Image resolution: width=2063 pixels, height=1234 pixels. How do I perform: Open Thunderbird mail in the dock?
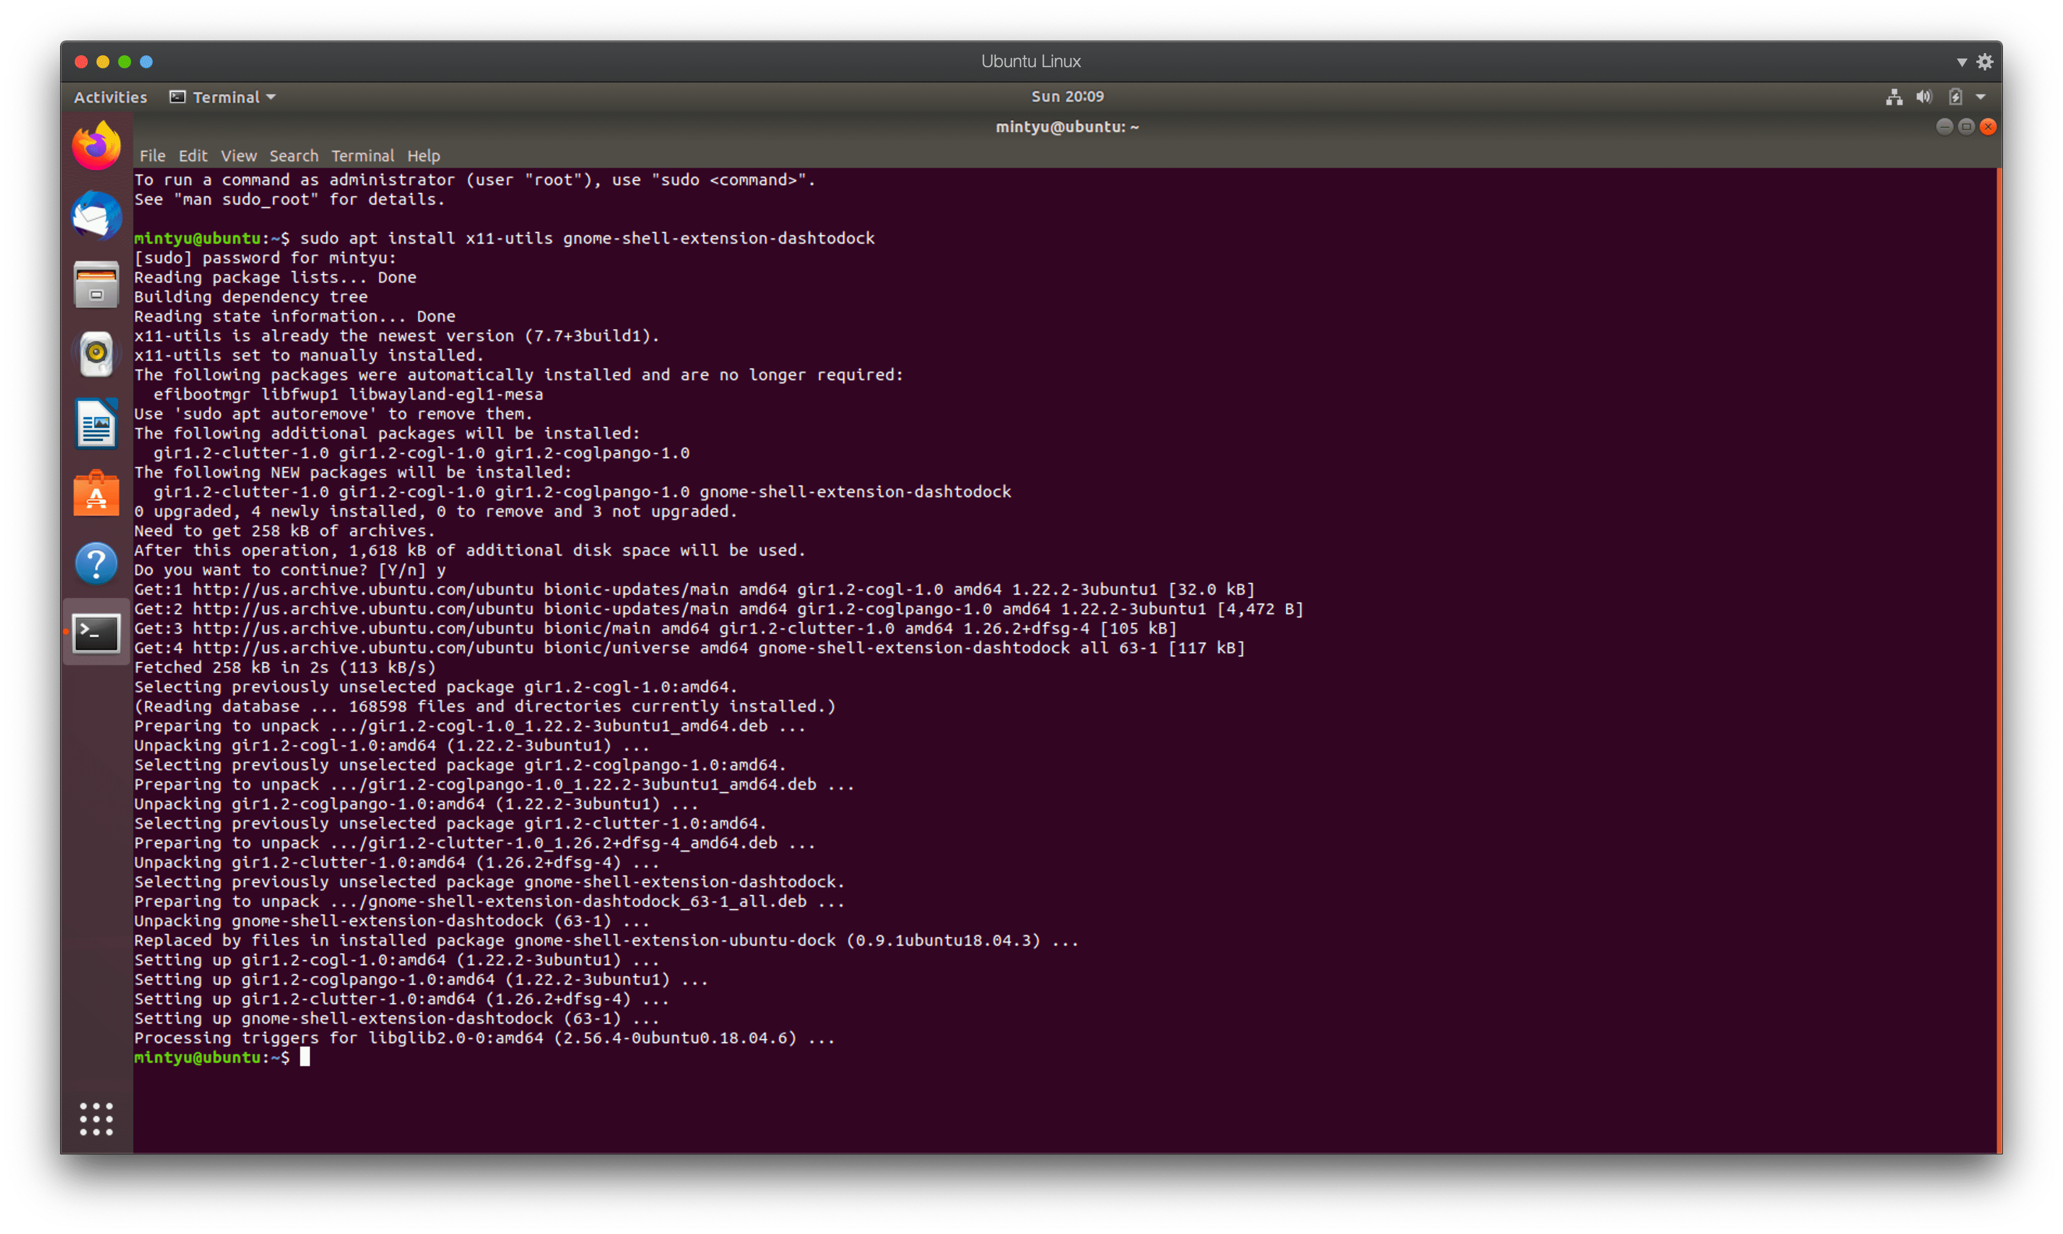tap(96, 215)
